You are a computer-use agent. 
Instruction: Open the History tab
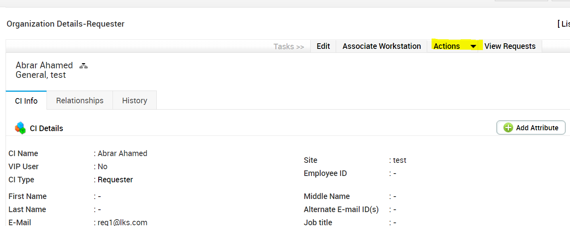pyautogui.click(x=134, y=100)
